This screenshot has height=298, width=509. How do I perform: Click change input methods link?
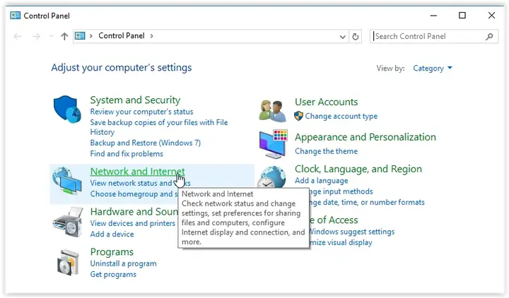tap(341, 191)
